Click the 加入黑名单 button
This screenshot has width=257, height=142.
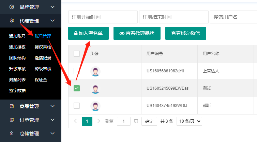click(x=88, y=33)
